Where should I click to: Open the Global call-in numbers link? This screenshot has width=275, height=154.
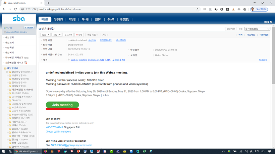pos(58,132)
